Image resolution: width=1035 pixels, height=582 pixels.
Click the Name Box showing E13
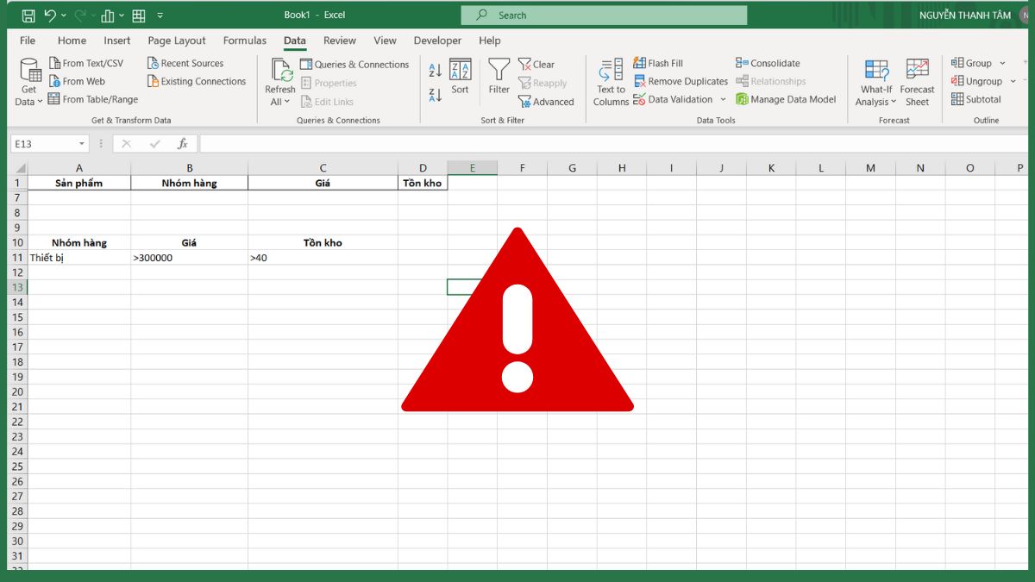point(41,144)
